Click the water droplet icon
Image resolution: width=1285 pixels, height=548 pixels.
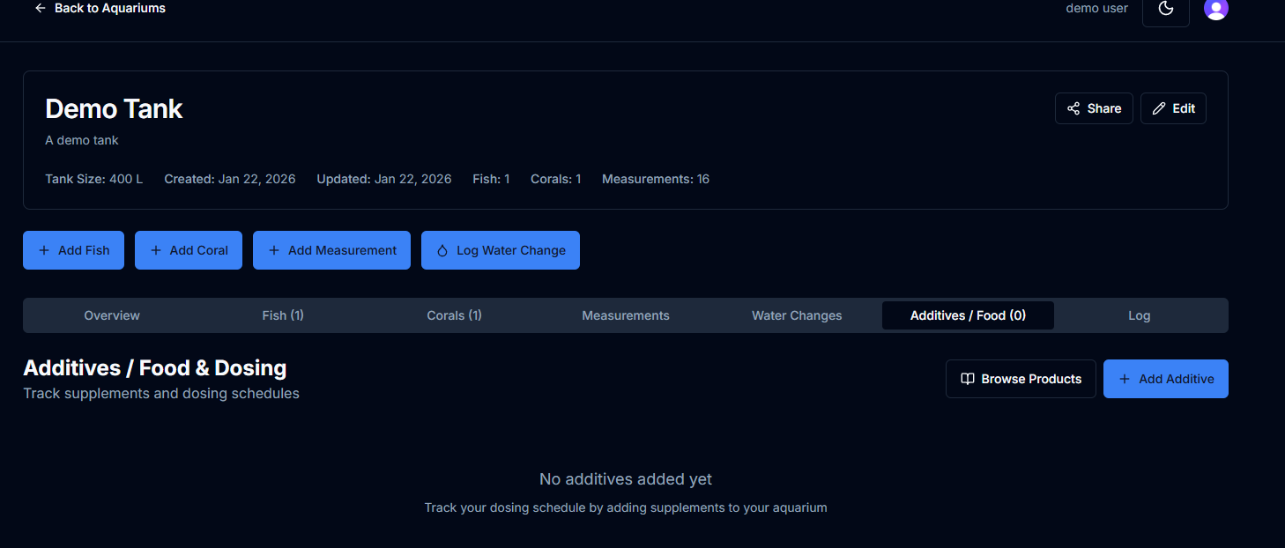(x=442, y=250)
